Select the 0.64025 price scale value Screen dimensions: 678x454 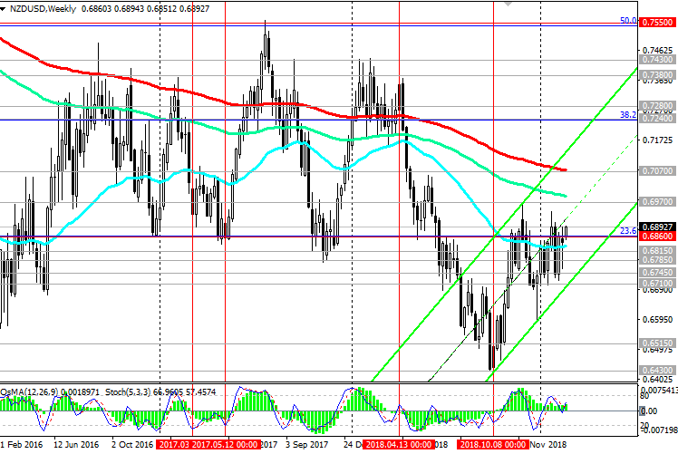[658, 379]
